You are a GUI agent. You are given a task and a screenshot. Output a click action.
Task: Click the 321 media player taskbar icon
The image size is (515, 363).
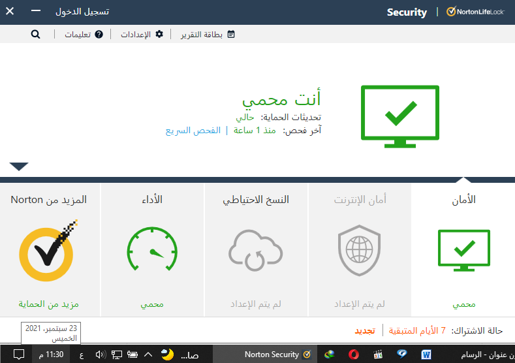click(378, 355)
